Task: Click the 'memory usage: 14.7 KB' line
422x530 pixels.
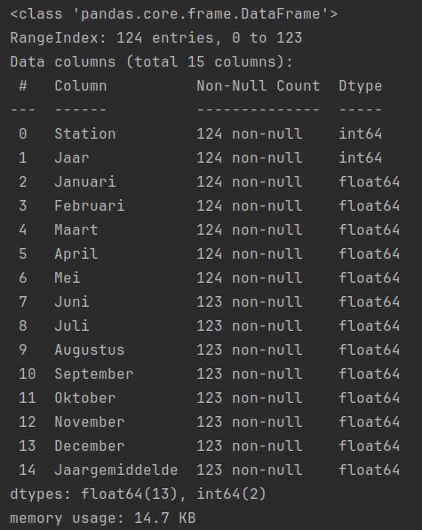Action: tap(103, 518)
